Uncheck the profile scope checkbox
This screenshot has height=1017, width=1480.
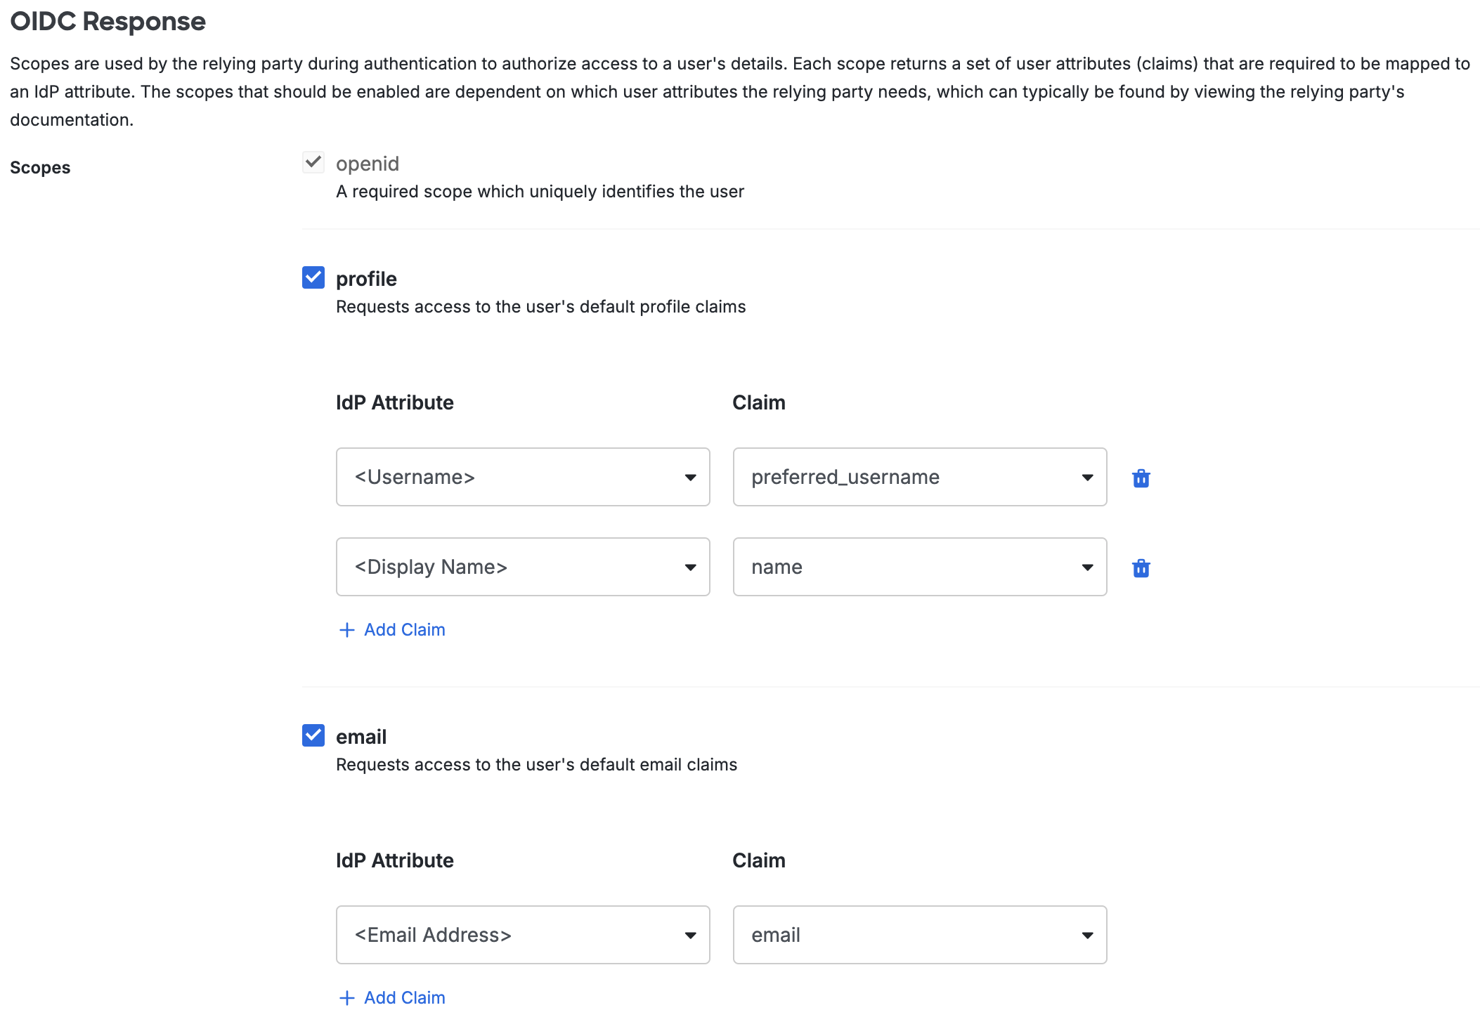(x=313, y=277)
